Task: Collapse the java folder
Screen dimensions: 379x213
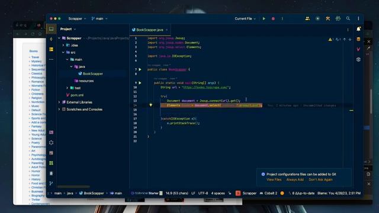Action: pyautogui.click(x=72, y=66)
